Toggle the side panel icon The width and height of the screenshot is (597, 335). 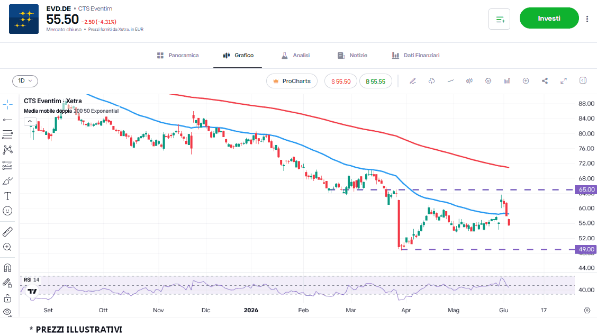pyautogui.click(x=583, y=80)
